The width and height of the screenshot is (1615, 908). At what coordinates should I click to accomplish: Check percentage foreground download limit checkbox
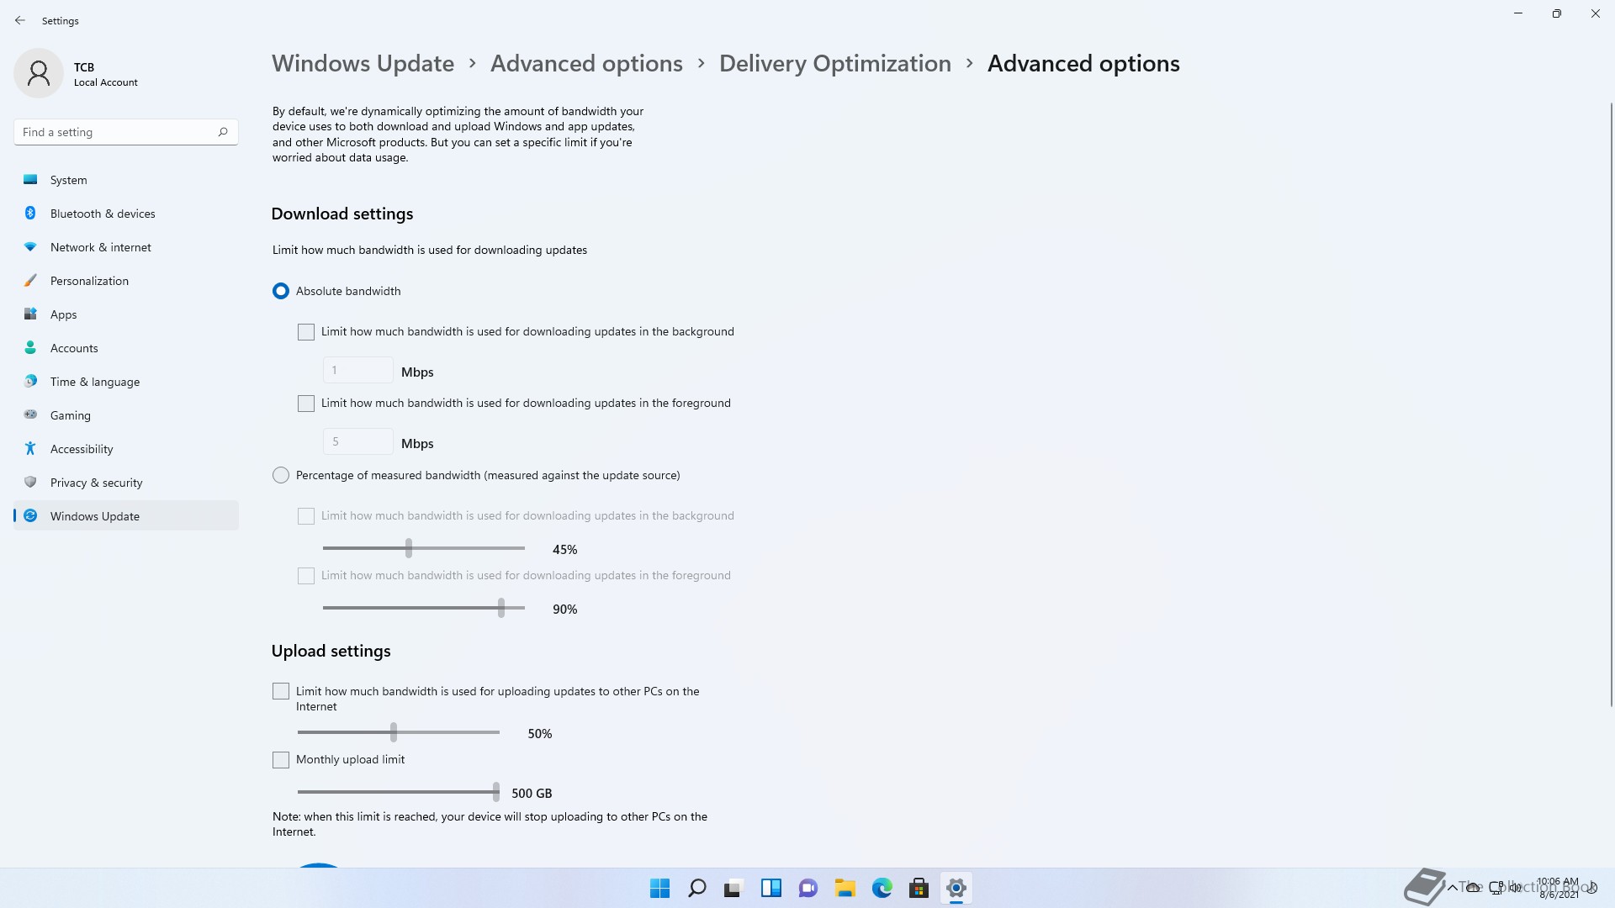click(306, 576)
